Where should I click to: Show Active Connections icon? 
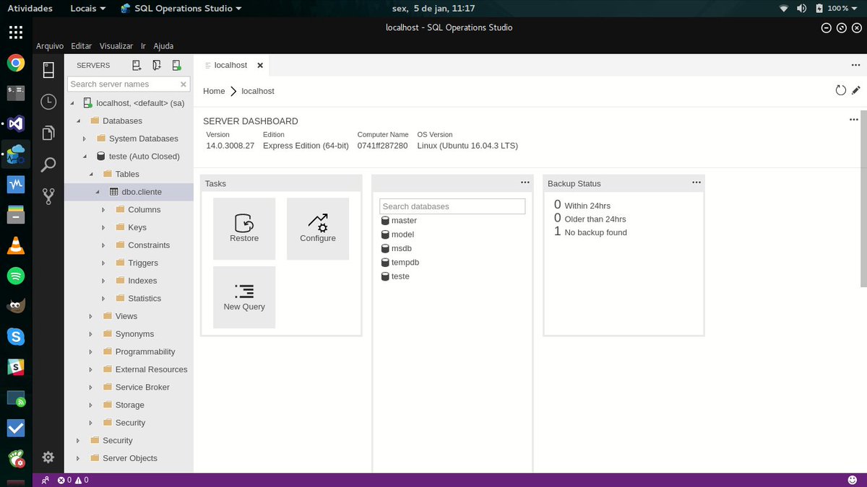(x=176, y=65)
